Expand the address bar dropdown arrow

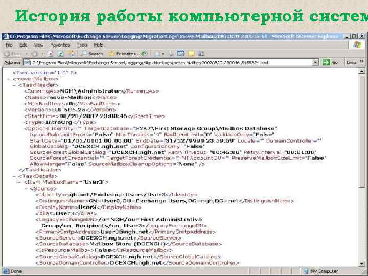[x=316, y=63]
